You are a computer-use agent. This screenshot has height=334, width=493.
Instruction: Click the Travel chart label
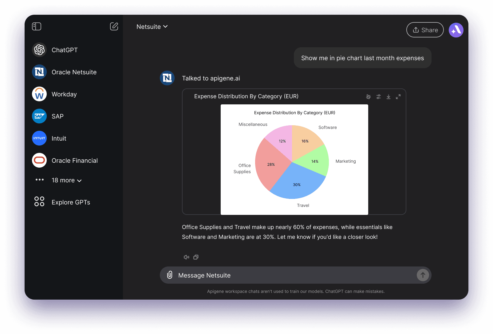(303, 205)
